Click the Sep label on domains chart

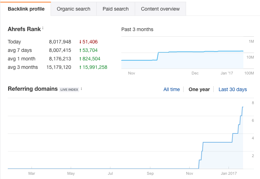pos(150,173)
